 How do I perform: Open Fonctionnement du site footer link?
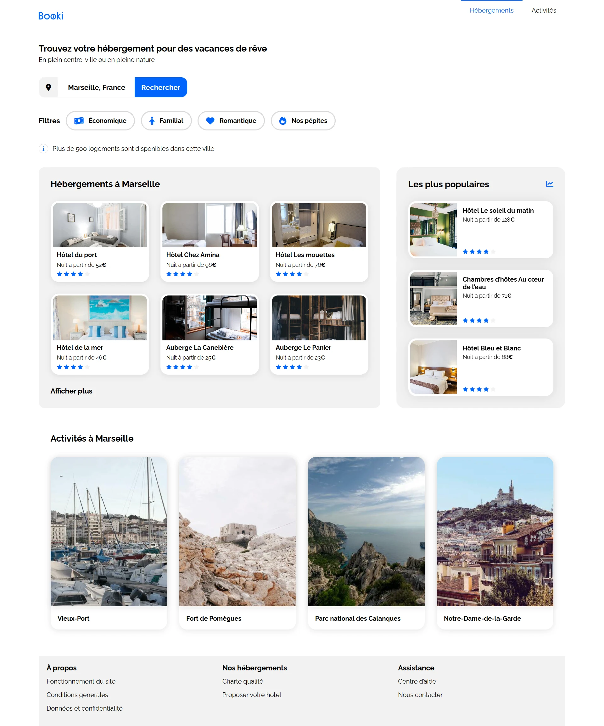pyautogui.click(x=81, y=681)
